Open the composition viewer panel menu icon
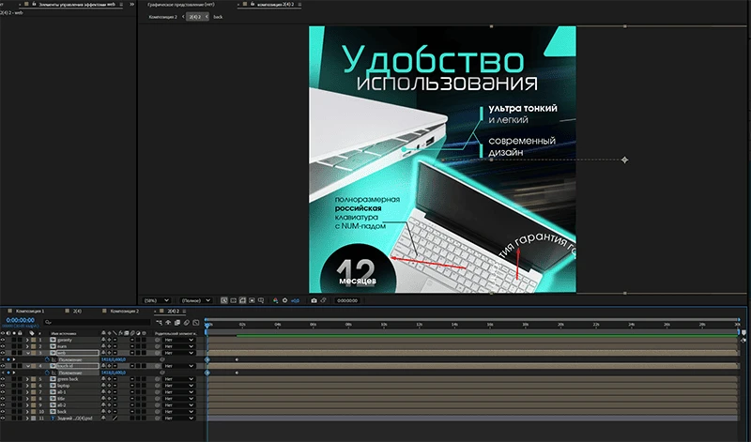This screenshot has width=751, height=442. click(299, 5)
